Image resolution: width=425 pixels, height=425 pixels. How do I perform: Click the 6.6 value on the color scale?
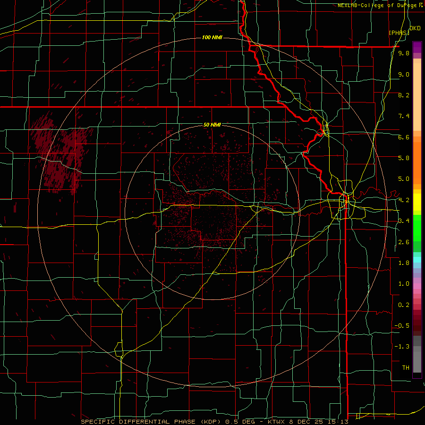coord(404,137)
